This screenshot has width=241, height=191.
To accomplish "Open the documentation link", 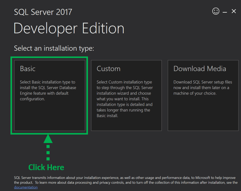I will pos(26,187).
